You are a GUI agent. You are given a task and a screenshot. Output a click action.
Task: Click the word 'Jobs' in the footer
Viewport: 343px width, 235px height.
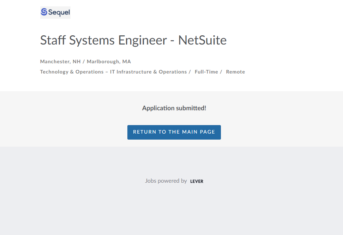pos(150,181)
